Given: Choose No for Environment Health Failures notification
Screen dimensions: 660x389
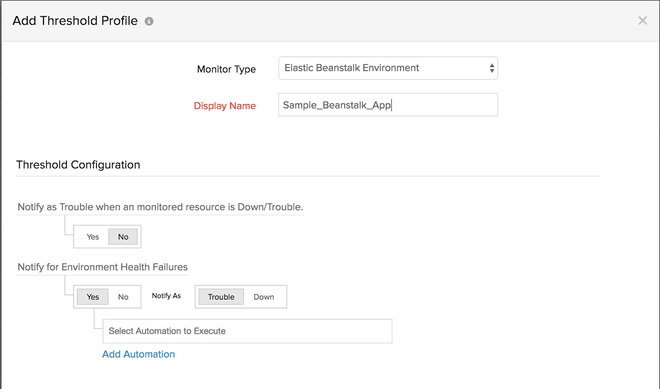Looking at the screenshot, I should pos(123,297).
